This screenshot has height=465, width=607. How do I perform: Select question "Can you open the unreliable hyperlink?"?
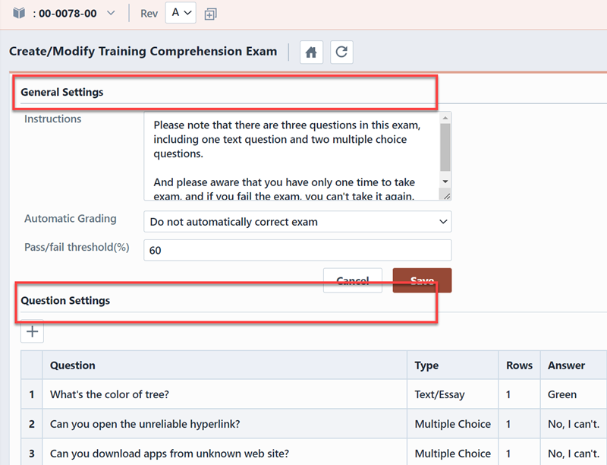pyautogui.click(x=145, y=424)
